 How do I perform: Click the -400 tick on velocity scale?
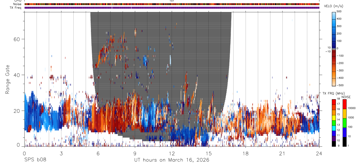click(x=340, y=78)
